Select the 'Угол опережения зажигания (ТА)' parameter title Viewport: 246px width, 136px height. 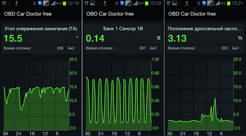(x=41, y=29)
